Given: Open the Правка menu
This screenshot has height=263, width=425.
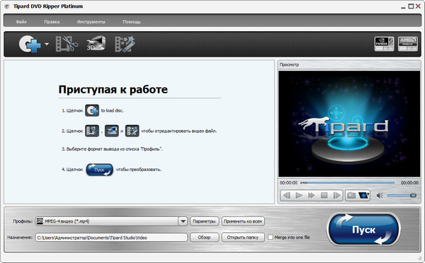Looking at the screenshot, I should (x=52, y=22).
